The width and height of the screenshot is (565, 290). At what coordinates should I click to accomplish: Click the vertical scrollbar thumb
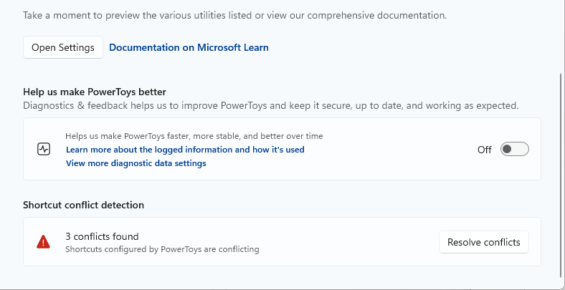pyautogui.click(x=561, y=172)
